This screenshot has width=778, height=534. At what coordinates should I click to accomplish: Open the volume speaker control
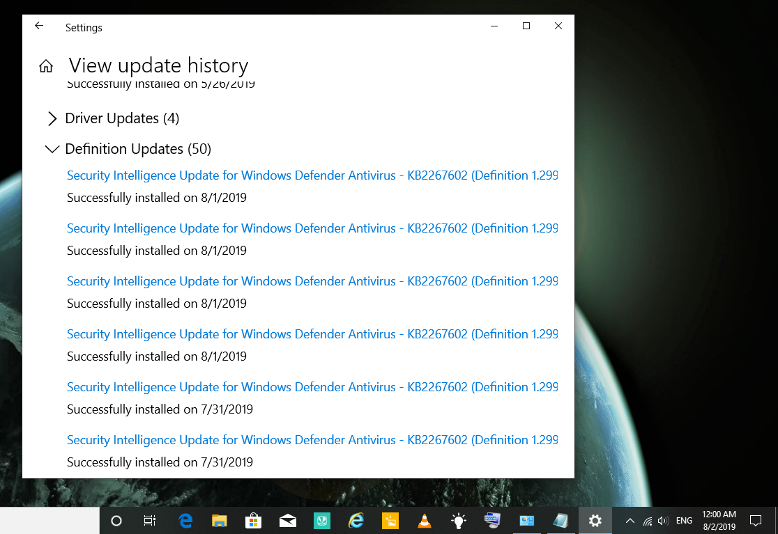(x=663, y=521)
